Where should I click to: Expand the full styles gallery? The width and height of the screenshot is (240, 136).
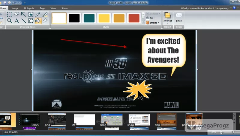[143, 22]
